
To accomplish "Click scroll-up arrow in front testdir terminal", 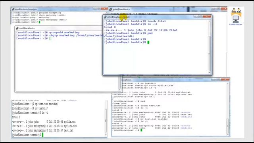I will pyautogui.click(x=209, y=21).
